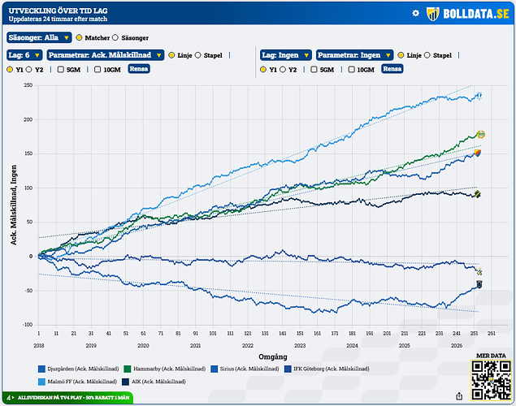
Task: Toggle AIK legend color swatch
Action: click(125, 382)
